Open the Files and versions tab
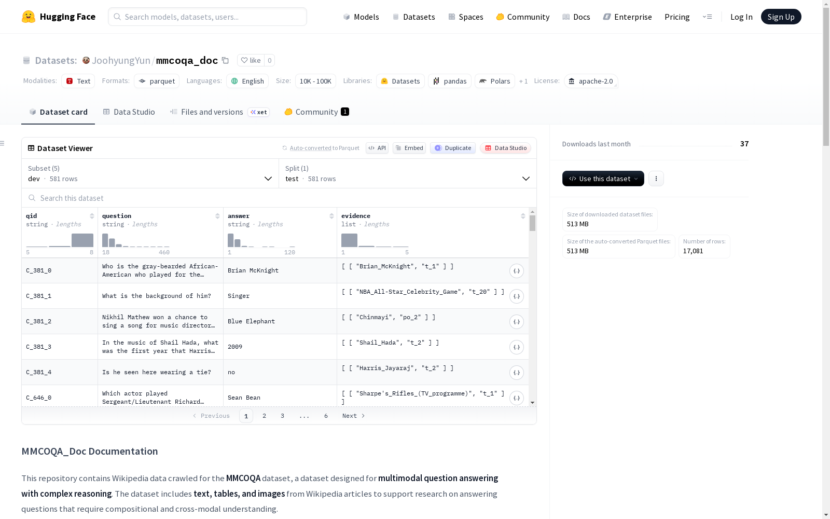This screenshot has width=830, height=519. point(220,112)
